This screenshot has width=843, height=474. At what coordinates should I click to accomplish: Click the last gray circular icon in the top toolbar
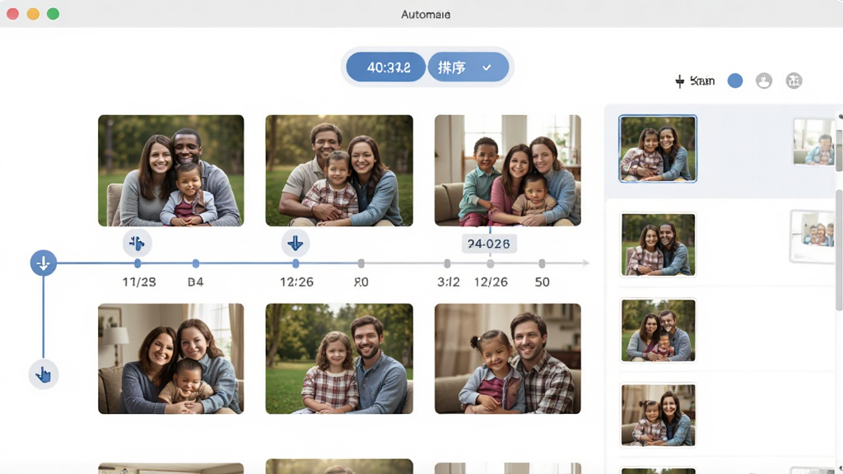coord(794,81)
